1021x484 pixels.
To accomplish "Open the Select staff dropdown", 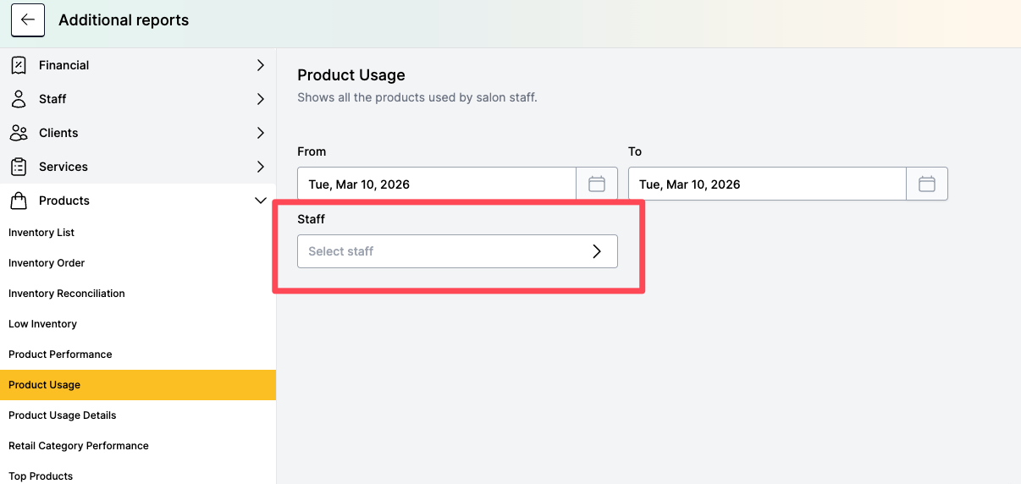I will [457, 251].
